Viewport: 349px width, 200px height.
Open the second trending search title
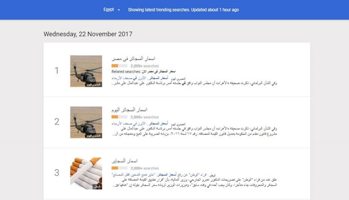(x=129, y=110)
